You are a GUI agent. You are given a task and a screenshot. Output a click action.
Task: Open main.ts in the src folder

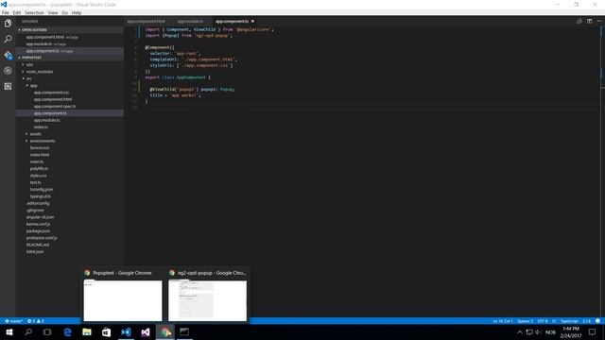37,161
